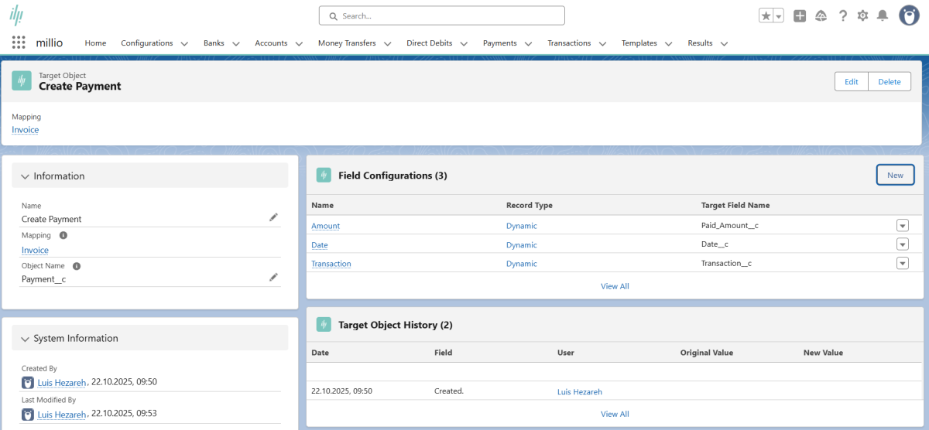This screenshot has height=430, width=929.
Task: Open the notifications bell icon
Action: [x=882, y=16]
